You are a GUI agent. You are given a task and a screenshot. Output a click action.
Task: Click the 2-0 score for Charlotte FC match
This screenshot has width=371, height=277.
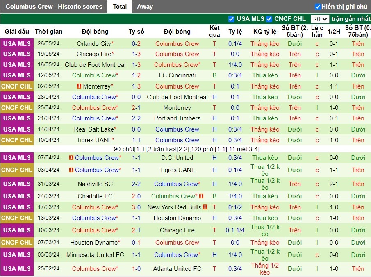click(x=136, y=196)
